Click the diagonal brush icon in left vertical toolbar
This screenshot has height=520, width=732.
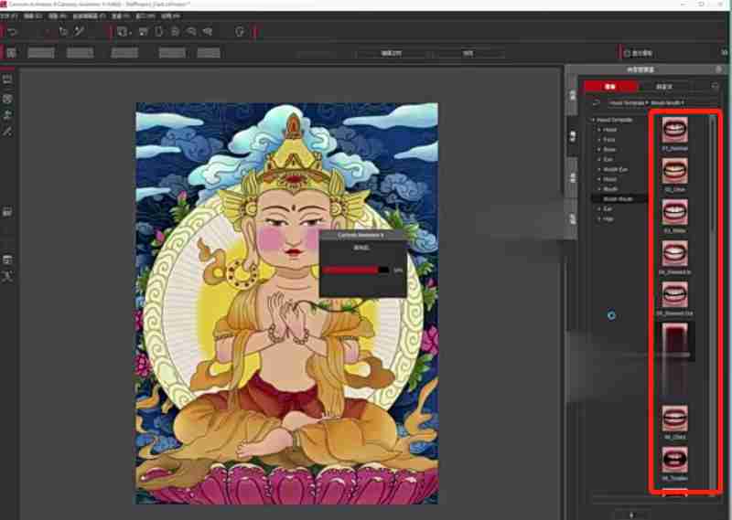[7, 131]
